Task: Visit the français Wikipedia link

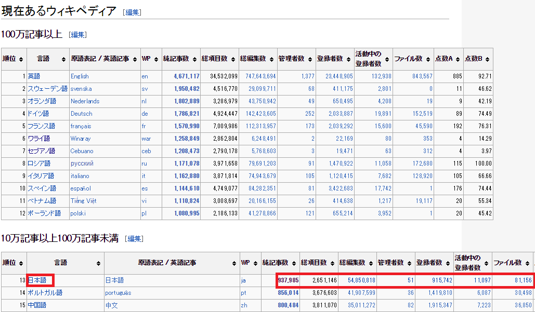Action: (x=81, y=126)
